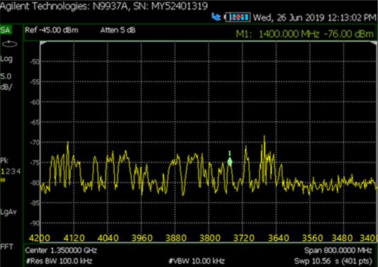This screenshot has width=378, height=267.
Task: Click the Pk detector label
Action: tap(4, 160)
